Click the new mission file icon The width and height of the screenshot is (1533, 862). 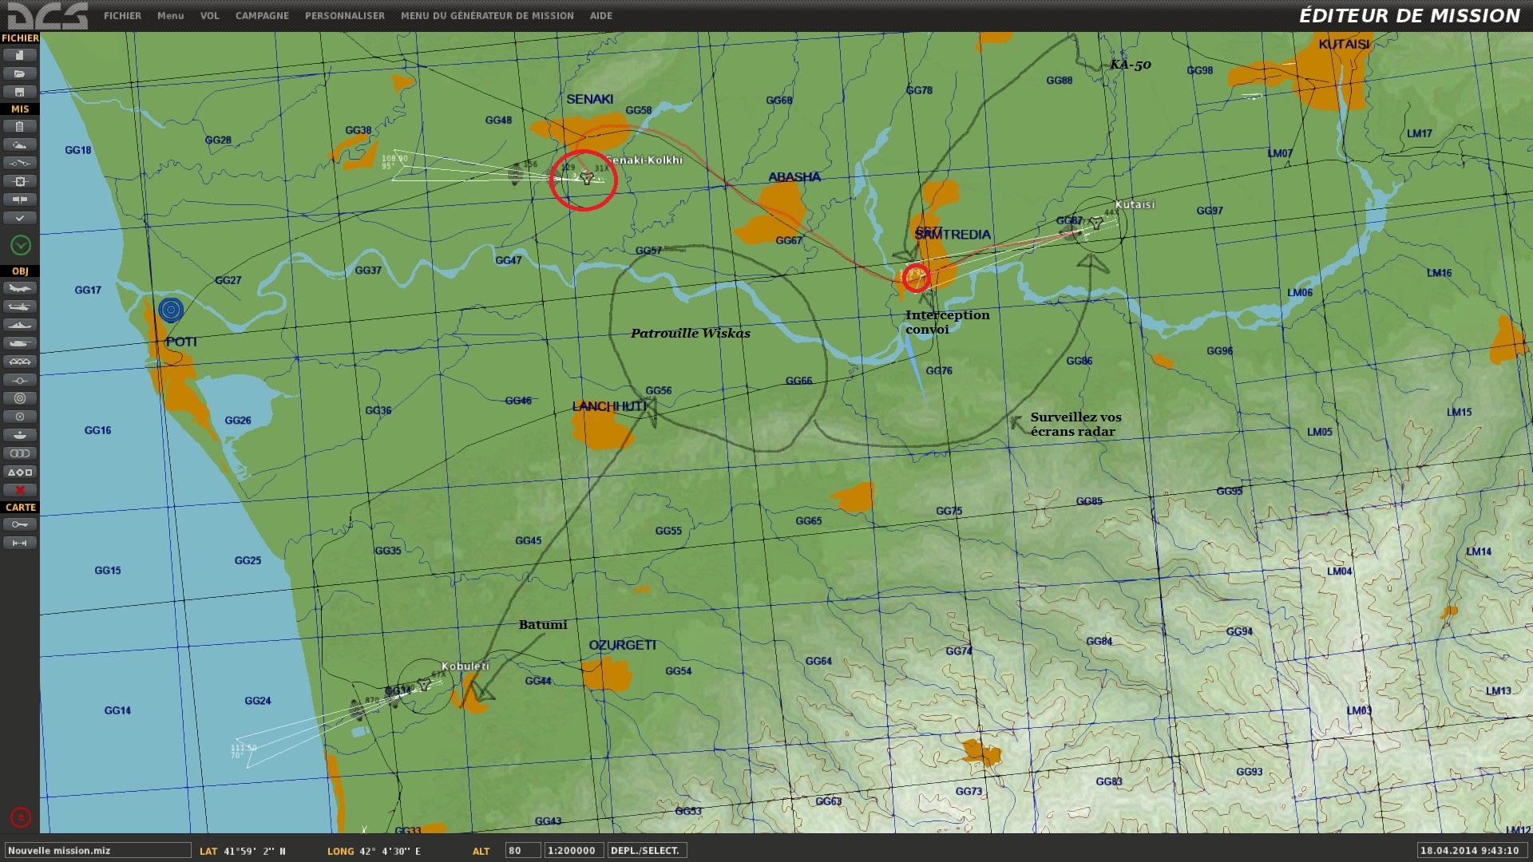click(x=20, y=55)
